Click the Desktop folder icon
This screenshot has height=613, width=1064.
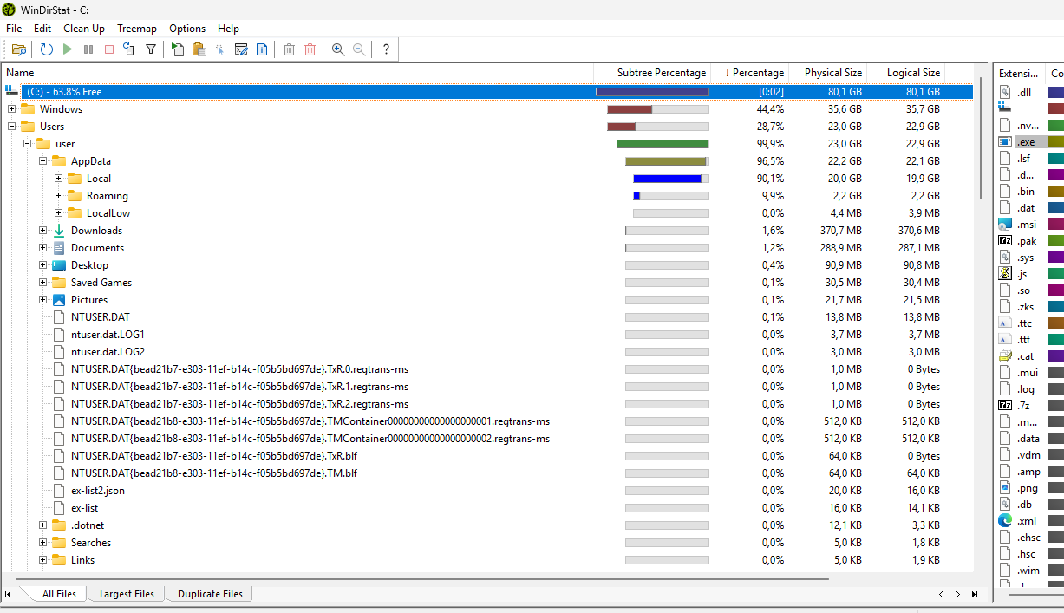click(x=59, y=265)
